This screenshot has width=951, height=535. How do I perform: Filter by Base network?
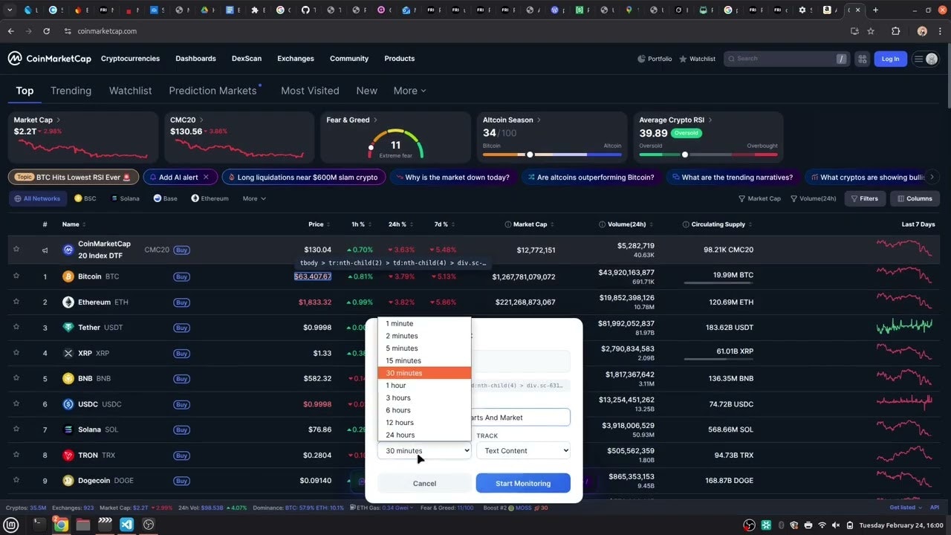pos(165,198)
